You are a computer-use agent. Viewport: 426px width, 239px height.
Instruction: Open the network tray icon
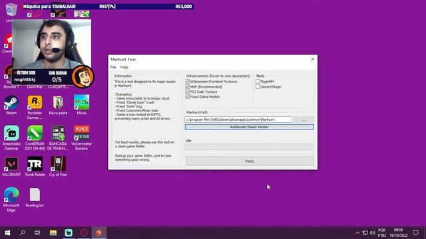365,233
